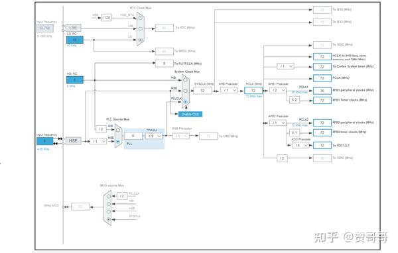Edit the HCLK (MHz) value field
This screenshot has height=253, width=398.
(x=253, y=91)
